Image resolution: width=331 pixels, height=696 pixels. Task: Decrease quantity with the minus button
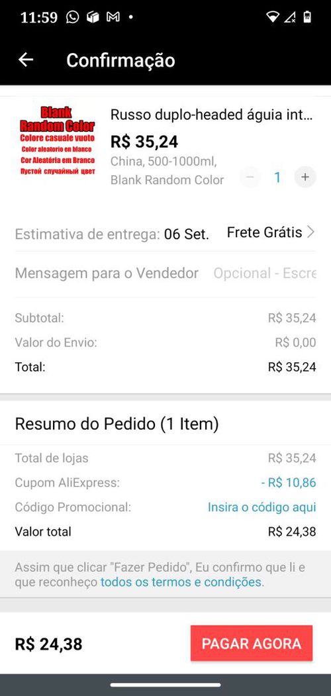(x=250, y=177)
